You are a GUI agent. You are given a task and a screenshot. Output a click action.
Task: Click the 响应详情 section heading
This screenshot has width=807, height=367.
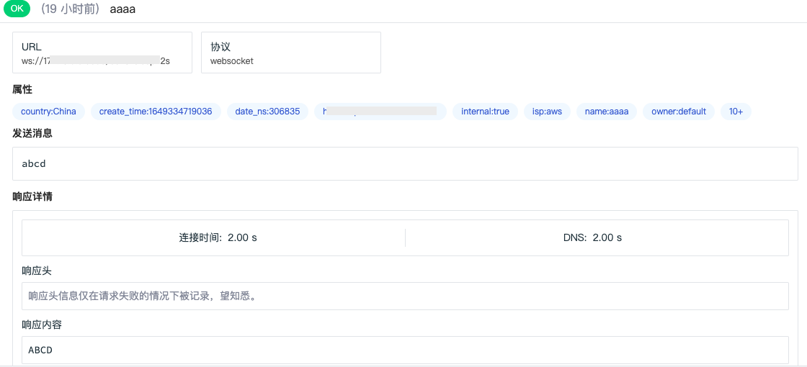(x=32, y=196)
